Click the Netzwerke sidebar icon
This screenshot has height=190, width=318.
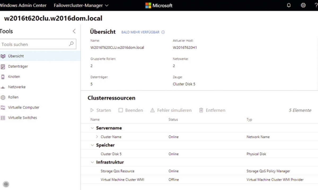point(3,87)
